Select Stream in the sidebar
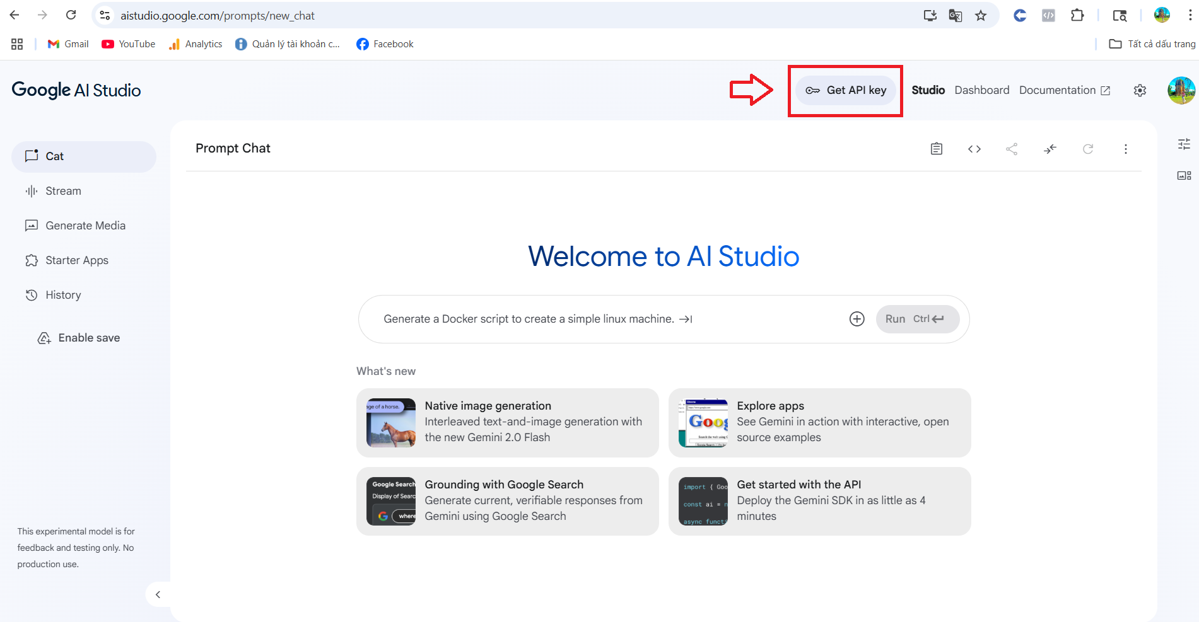Image resolution: width=1199 pixels, height=622 pixels. (x=63, y=191)
